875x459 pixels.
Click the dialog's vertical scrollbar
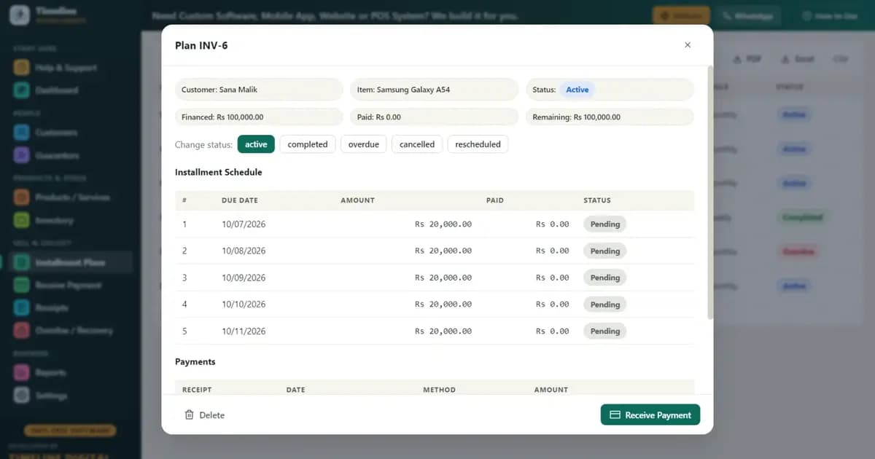click(710, 192)
